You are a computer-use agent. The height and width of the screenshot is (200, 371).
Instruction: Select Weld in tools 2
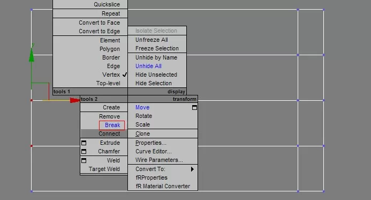113,160
